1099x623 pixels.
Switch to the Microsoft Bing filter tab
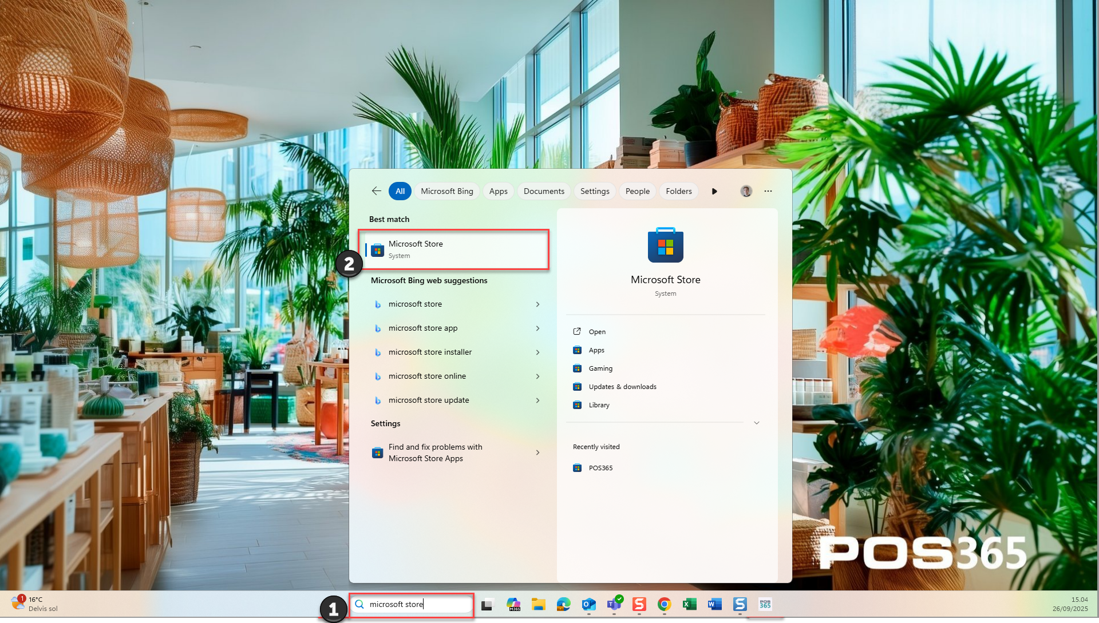click(447, 191)
